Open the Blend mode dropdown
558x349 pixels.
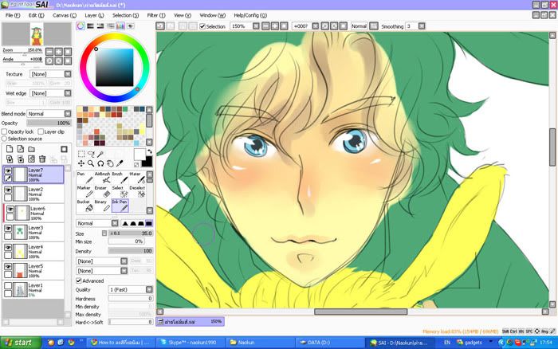48,114
